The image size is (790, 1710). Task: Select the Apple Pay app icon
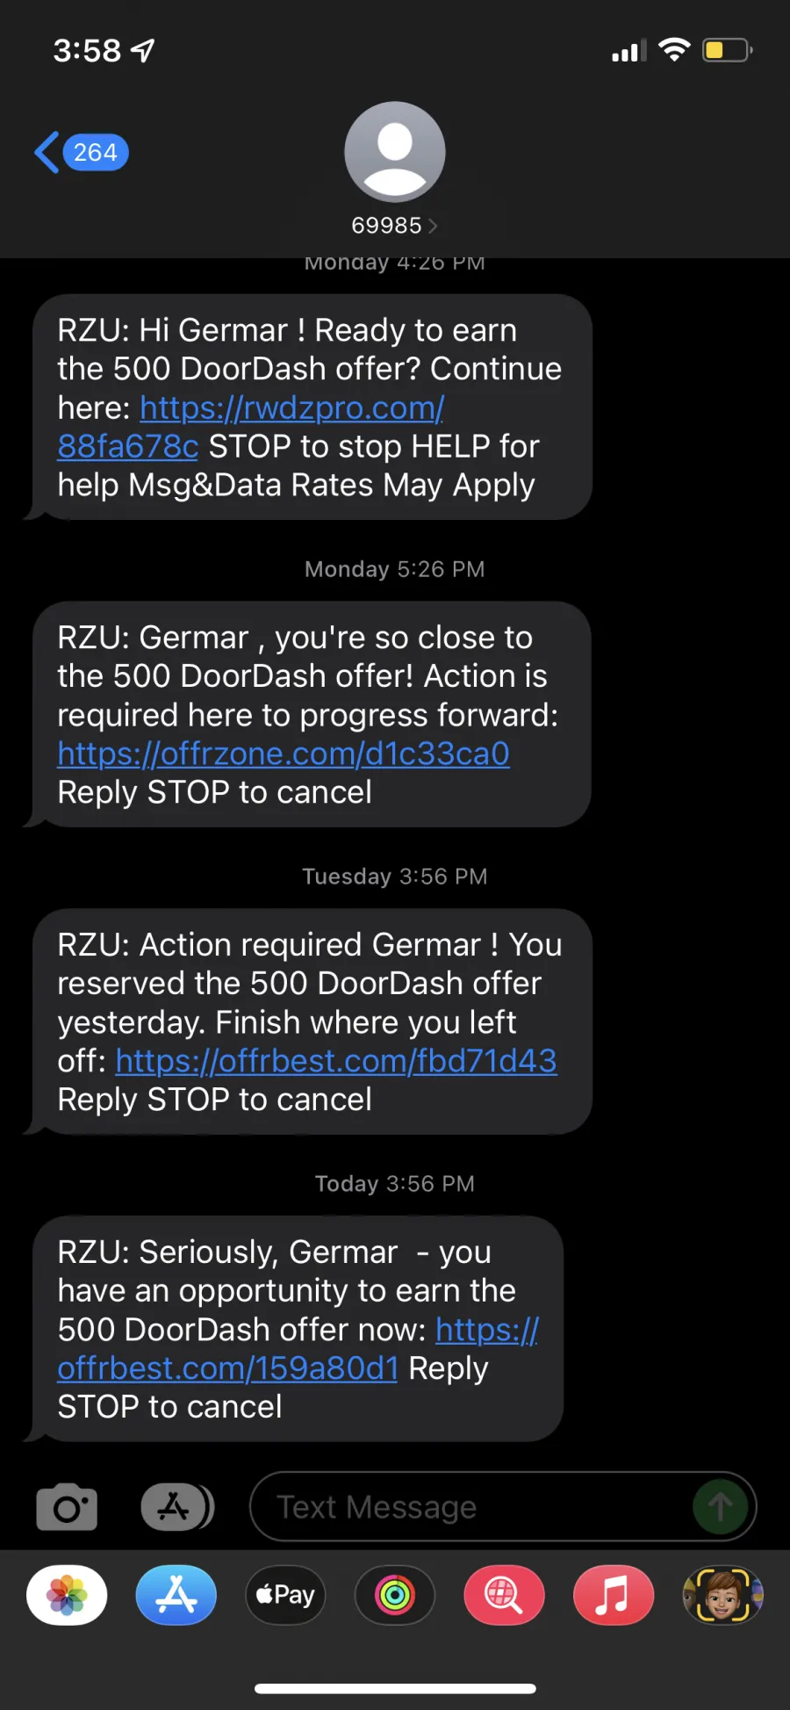click(285, 1595)
